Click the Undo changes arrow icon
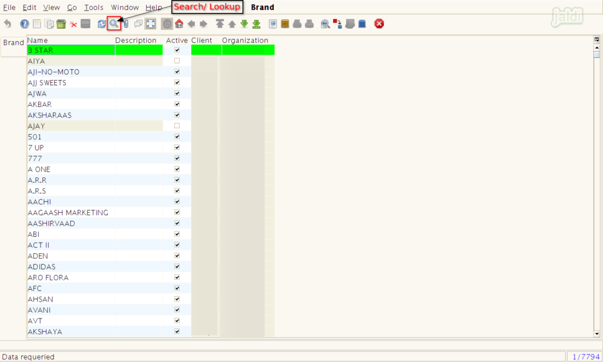 point(8,24)
